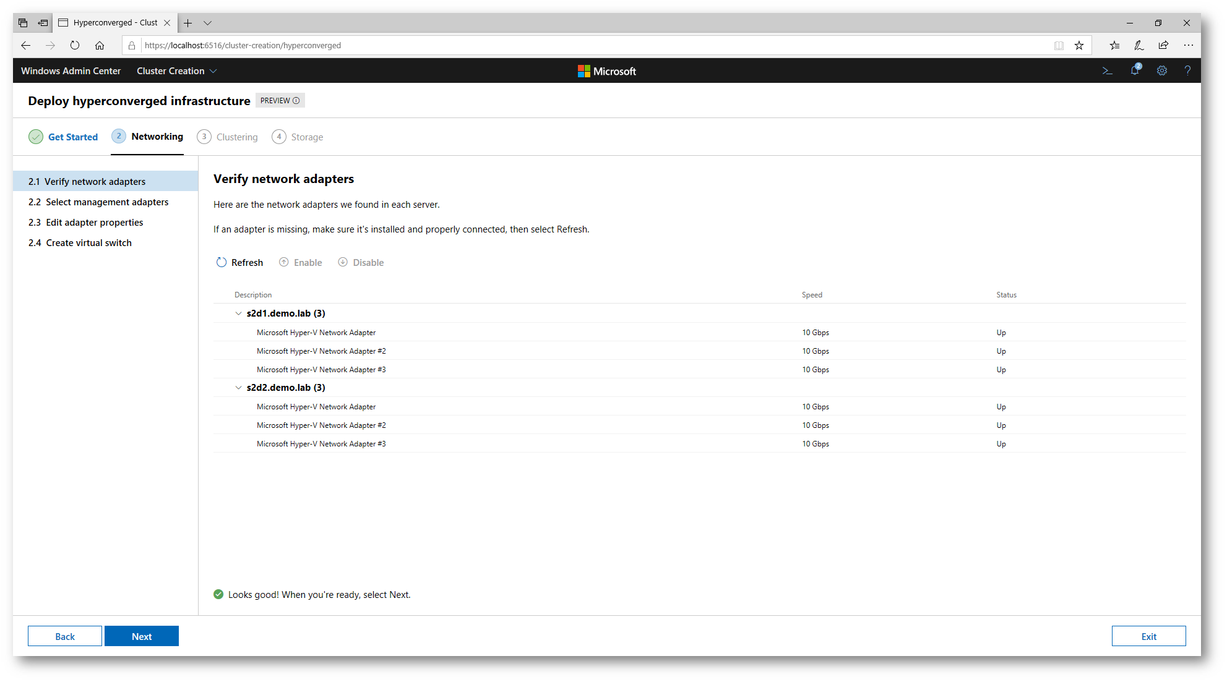The height and width of the screenshot is (682, 1227).
Task: Select the Networking step tab
Action: tap(147, 137)
